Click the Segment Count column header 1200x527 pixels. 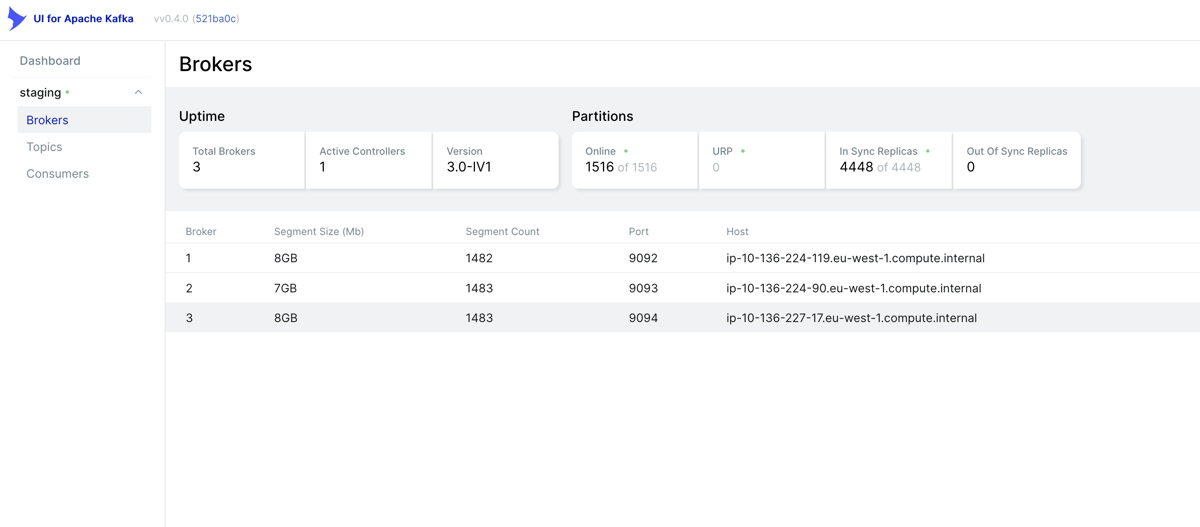tap(502, 232)
